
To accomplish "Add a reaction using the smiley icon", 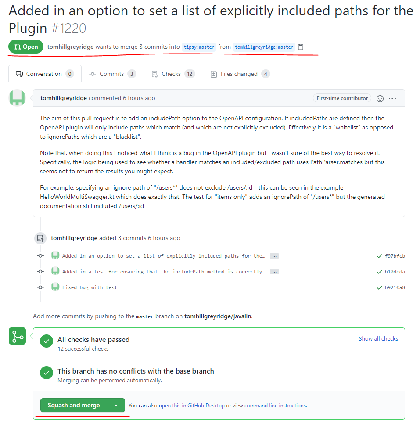I will pyautogui.click(x=380, y=98).
